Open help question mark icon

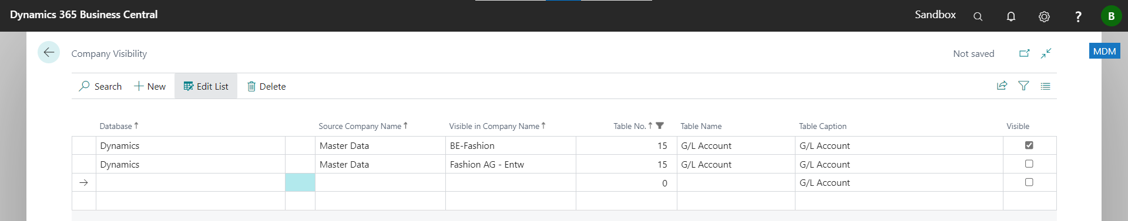1078,16
